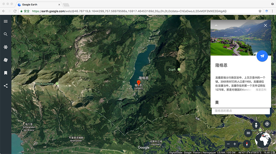This screenshot has width=276, height=154.
Task: Open My Places bookmark icon in sidebar
Action: point(6,73)
